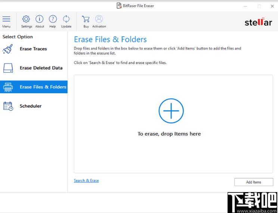Screen dimensions: 278x213
Task: Open Help question mark icon
Action: pyautogui.click(x=53, y=19)
